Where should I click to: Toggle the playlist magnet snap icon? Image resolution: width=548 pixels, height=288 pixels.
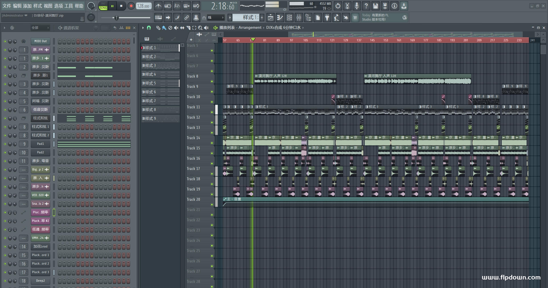[x=149, y=28]
